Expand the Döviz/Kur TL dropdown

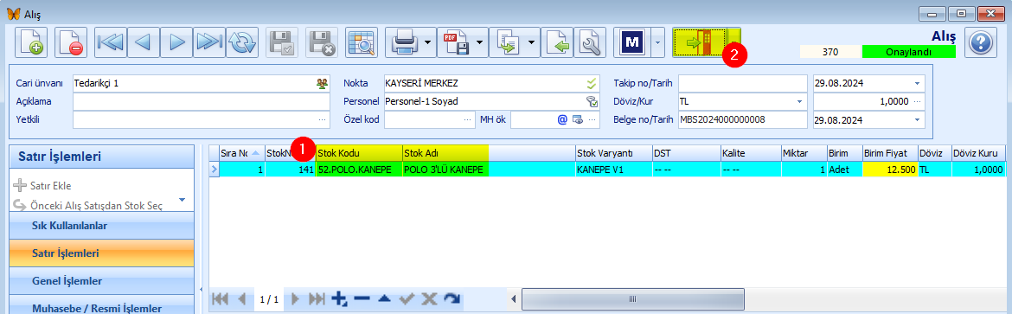[800, 101]
